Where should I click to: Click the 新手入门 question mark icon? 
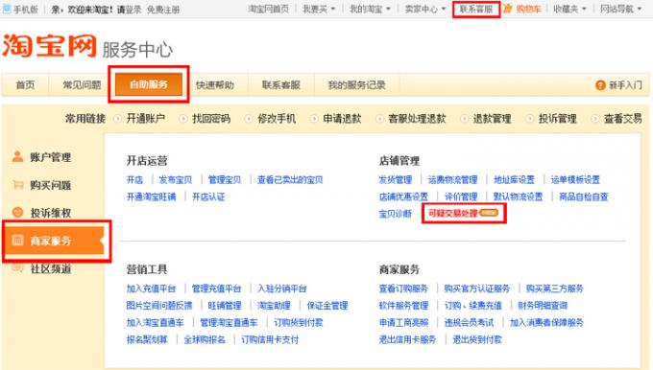[x=600, y=85]
